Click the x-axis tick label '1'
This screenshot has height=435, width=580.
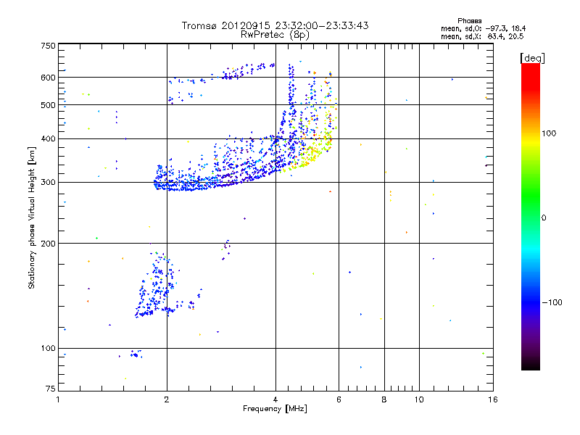(58, 399)
